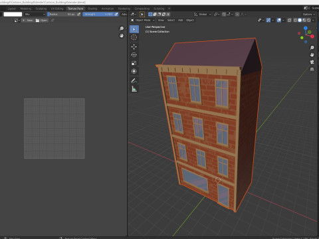Switch to rendered viewport shading
This screenshot has width=319, height=239.
(309, 20)
